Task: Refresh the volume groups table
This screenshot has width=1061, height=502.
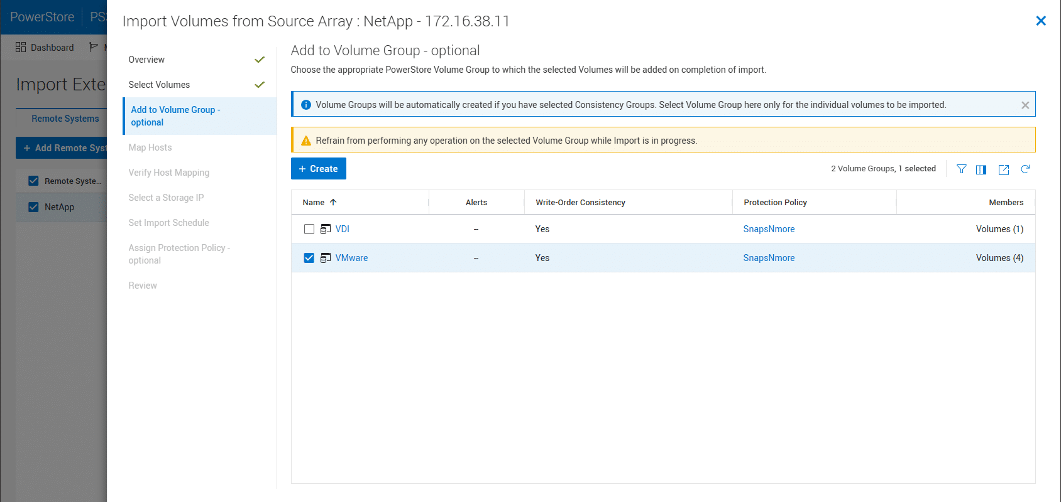Action: click(1025, 169)
